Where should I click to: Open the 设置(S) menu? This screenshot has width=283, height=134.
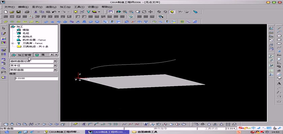click(x=93, y=7)
